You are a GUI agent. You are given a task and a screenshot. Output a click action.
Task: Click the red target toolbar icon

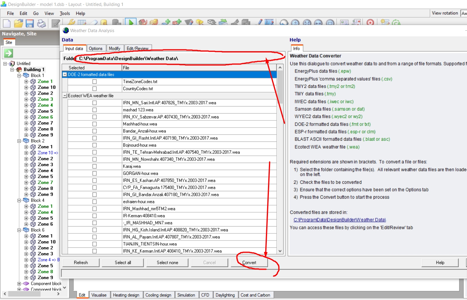point(370,23)
